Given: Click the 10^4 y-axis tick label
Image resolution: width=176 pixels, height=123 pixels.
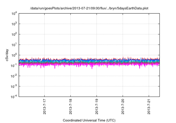Looking at the screenshot, I should click(x=14, y=14).
